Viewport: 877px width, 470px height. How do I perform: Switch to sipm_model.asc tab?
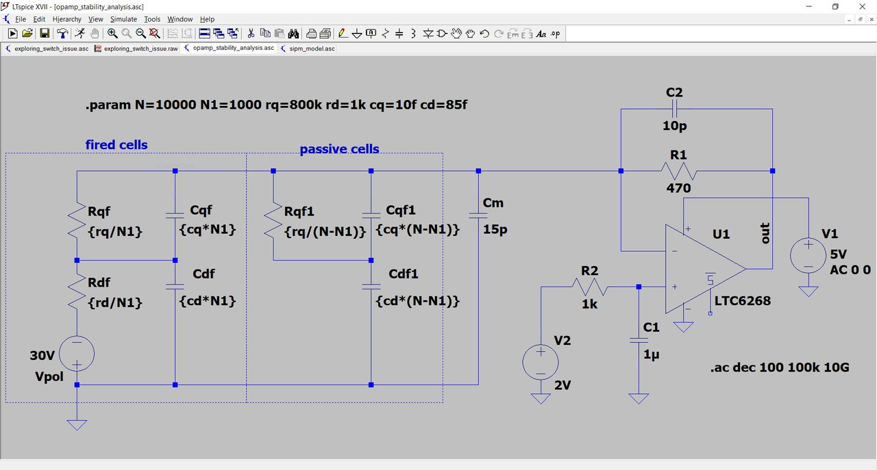(x=308, y=49)
